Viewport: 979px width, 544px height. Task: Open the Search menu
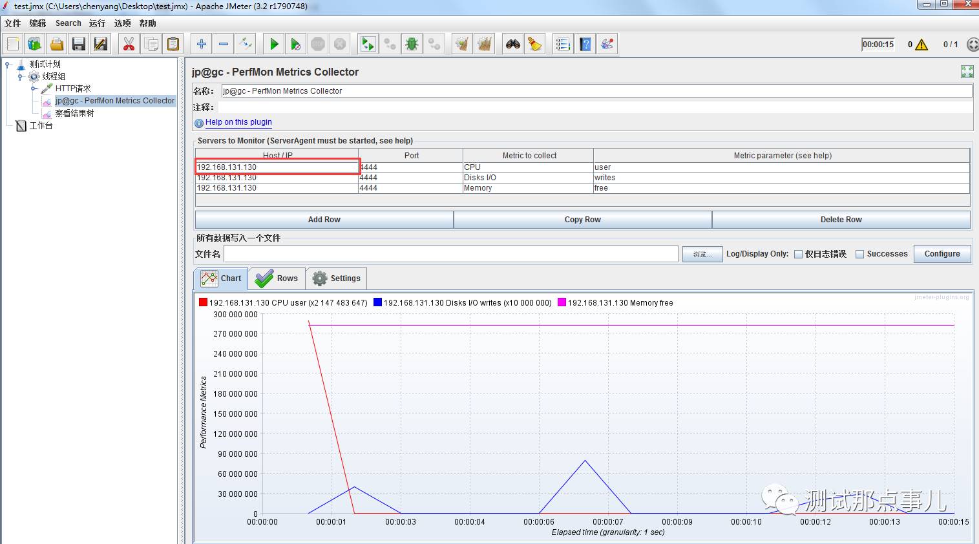(68, 23)
